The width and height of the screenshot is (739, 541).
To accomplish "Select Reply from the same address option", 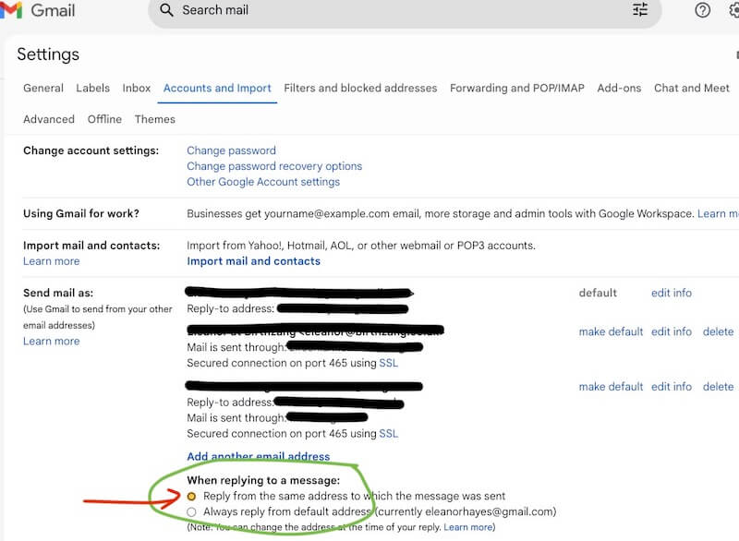I will pyautogui.click(x=191, y=497).
